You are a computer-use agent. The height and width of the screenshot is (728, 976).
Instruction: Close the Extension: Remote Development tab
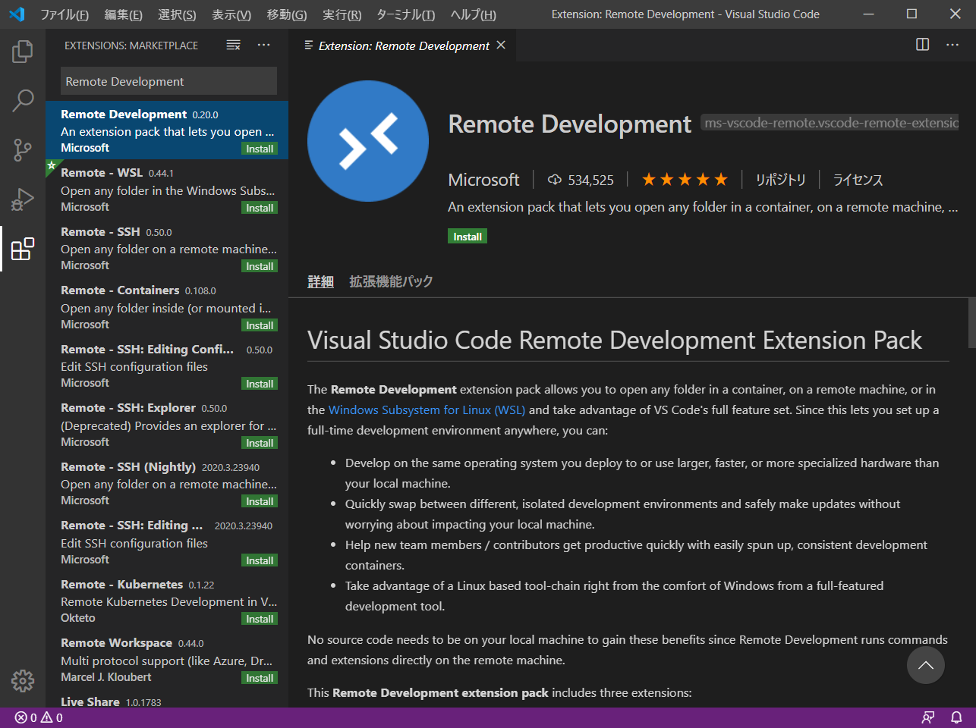coord(501,45)
